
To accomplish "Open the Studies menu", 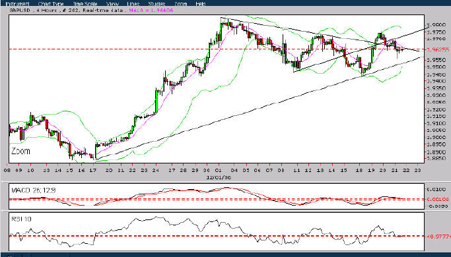I will [x=156, y=4].
